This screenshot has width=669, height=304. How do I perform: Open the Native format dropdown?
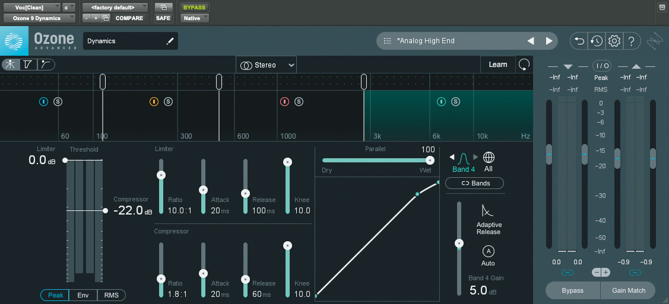195,18
